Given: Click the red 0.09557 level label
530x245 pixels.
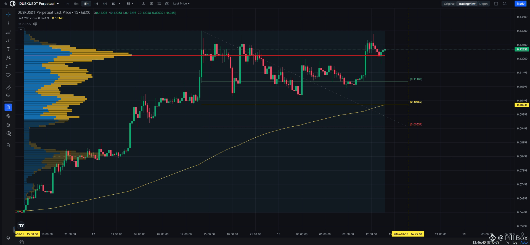Looking at the screenshot, I should pos(416,124).
